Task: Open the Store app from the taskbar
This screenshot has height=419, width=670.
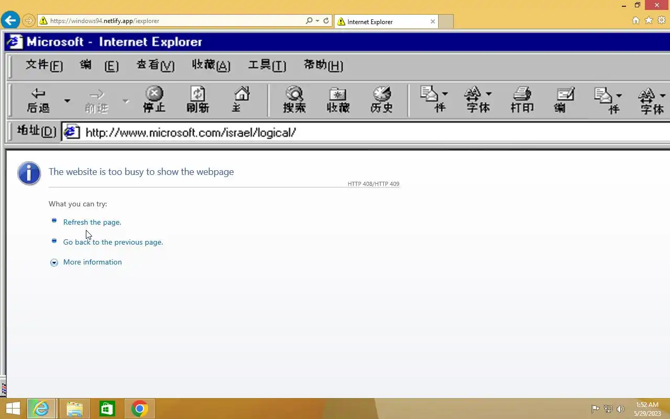Action: pos(107,409)
